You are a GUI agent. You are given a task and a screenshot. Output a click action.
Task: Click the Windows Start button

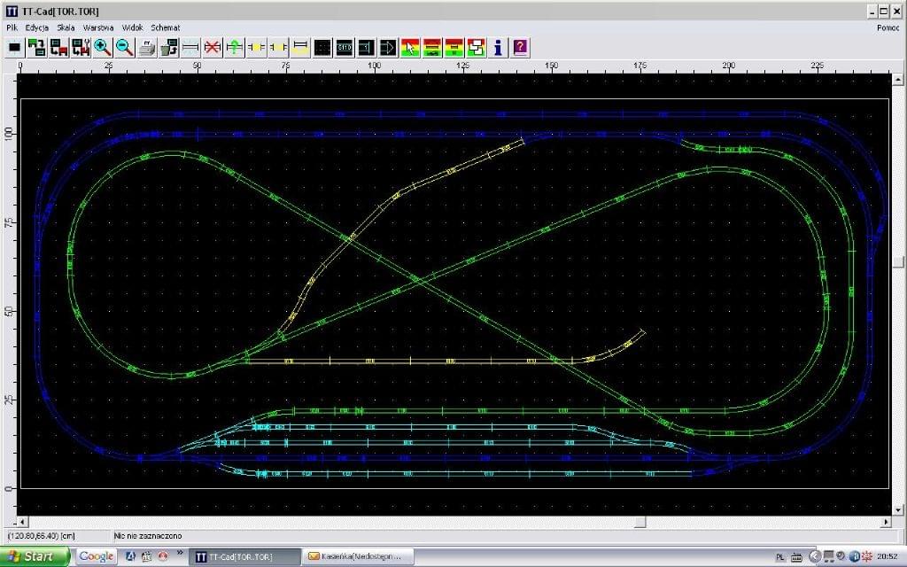35,556
